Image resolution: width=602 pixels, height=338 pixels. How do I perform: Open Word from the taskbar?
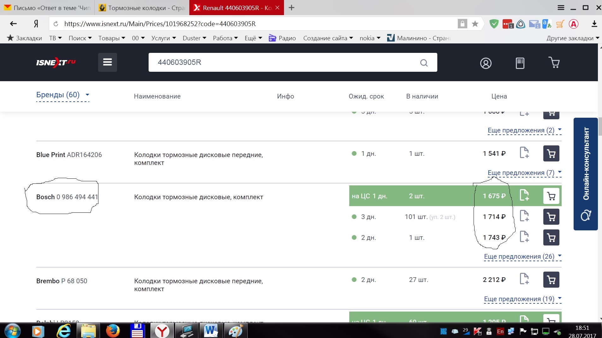click(211, 331)
